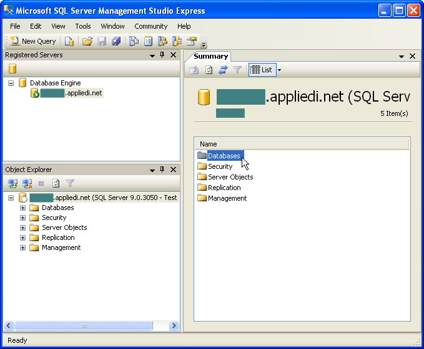Toggle auto-hide pin on Registered Servers panel

click(x=162, y=55)
